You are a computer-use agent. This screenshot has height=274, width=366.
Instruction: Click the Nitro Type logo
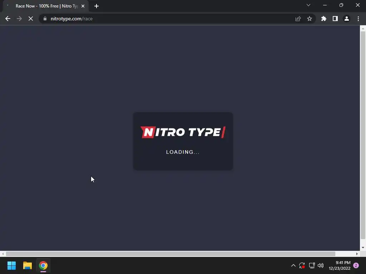(183, 132)
